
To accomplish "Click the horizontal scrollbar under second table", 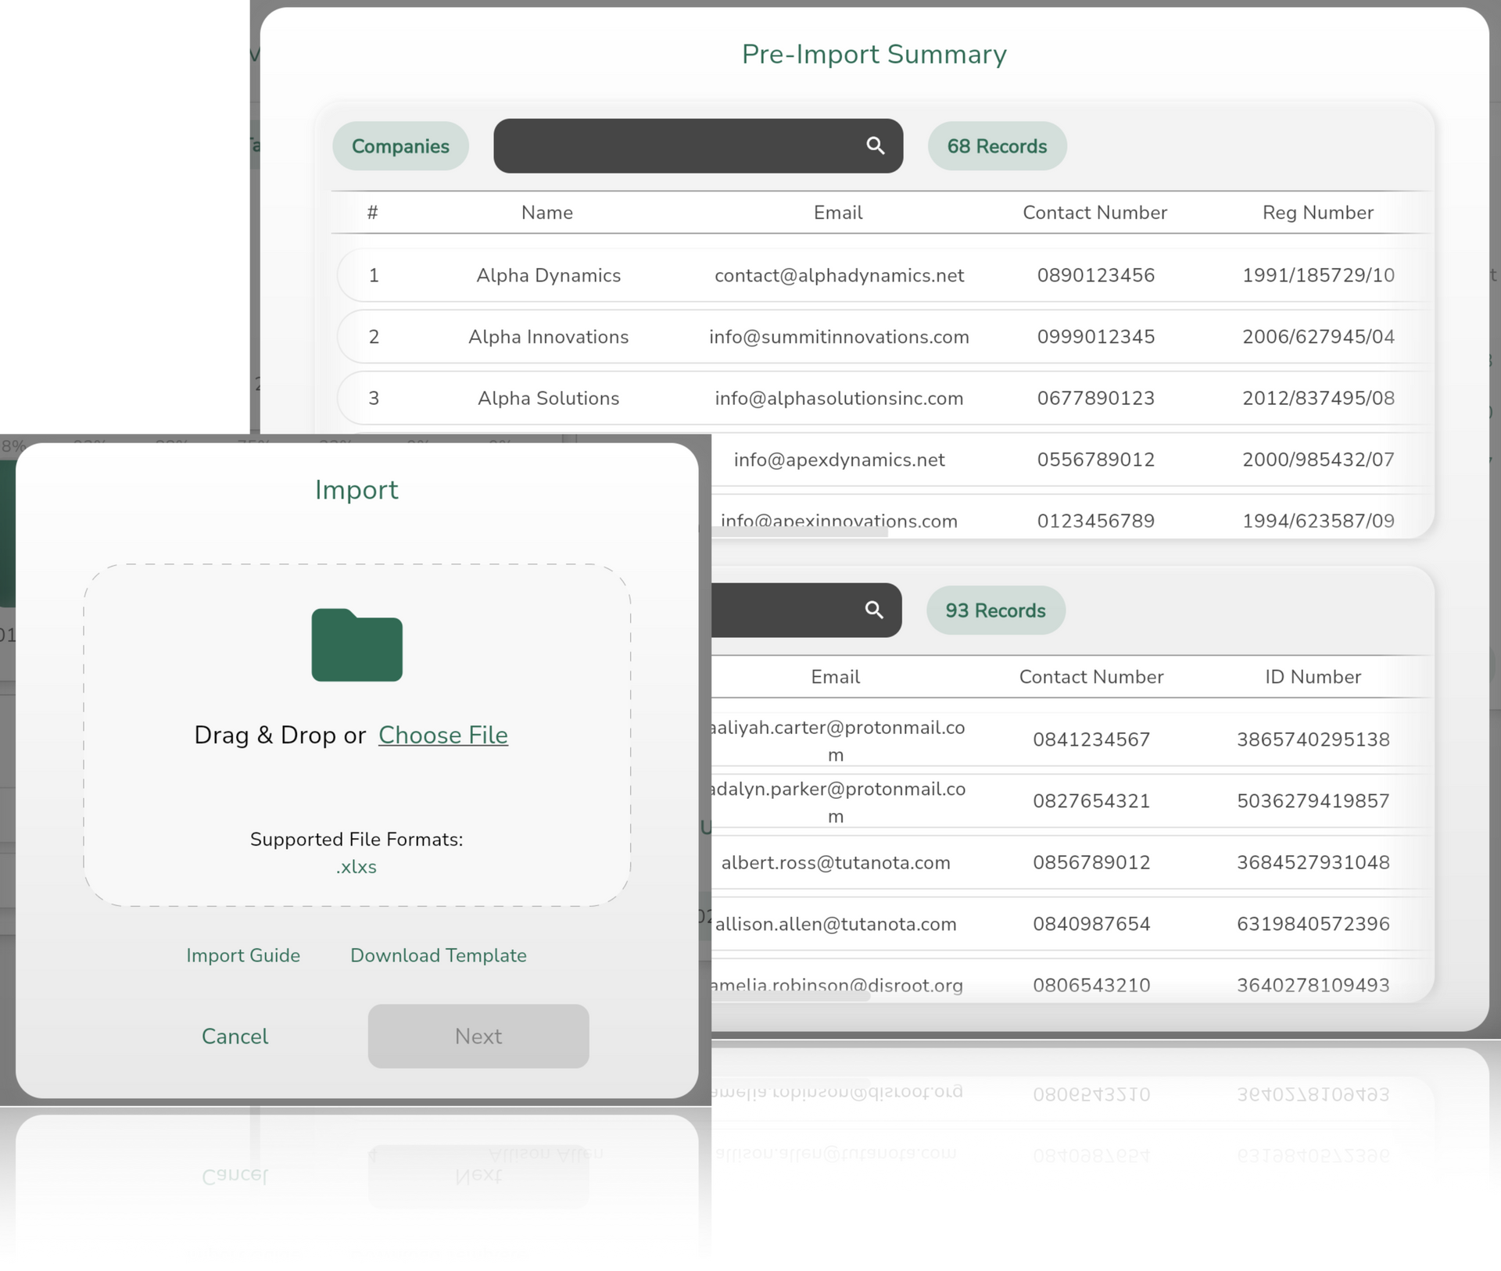I will 790,997.
